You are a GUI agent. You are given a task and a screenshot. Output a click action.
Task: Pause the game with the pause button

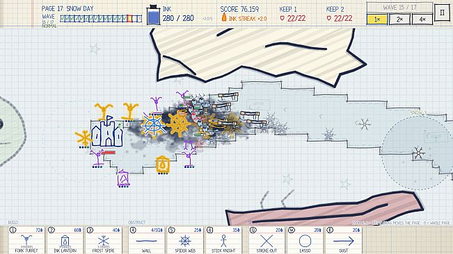(442, 12)
